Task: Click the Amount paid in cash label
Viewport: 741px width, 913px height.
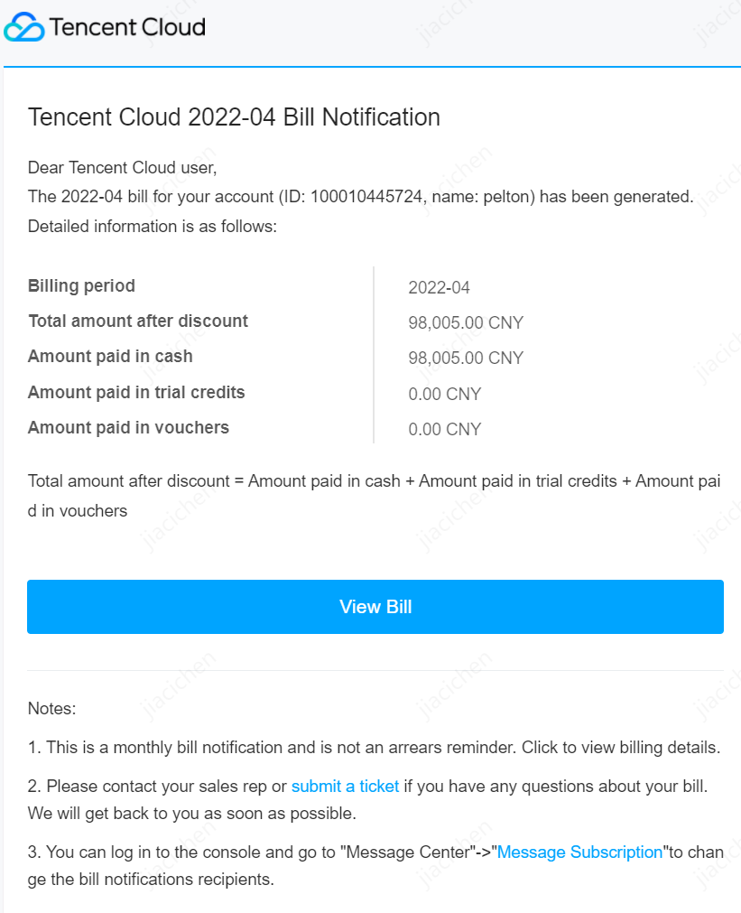Action: [x=110, y=357]
